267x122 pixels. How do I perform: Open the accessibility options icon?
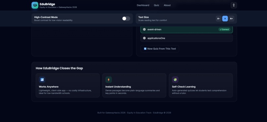(x=234, y=5)
